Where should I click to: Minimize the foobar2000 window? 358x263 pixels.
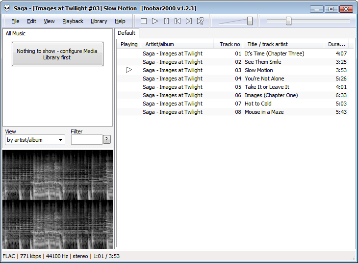[x=317, y=9]
